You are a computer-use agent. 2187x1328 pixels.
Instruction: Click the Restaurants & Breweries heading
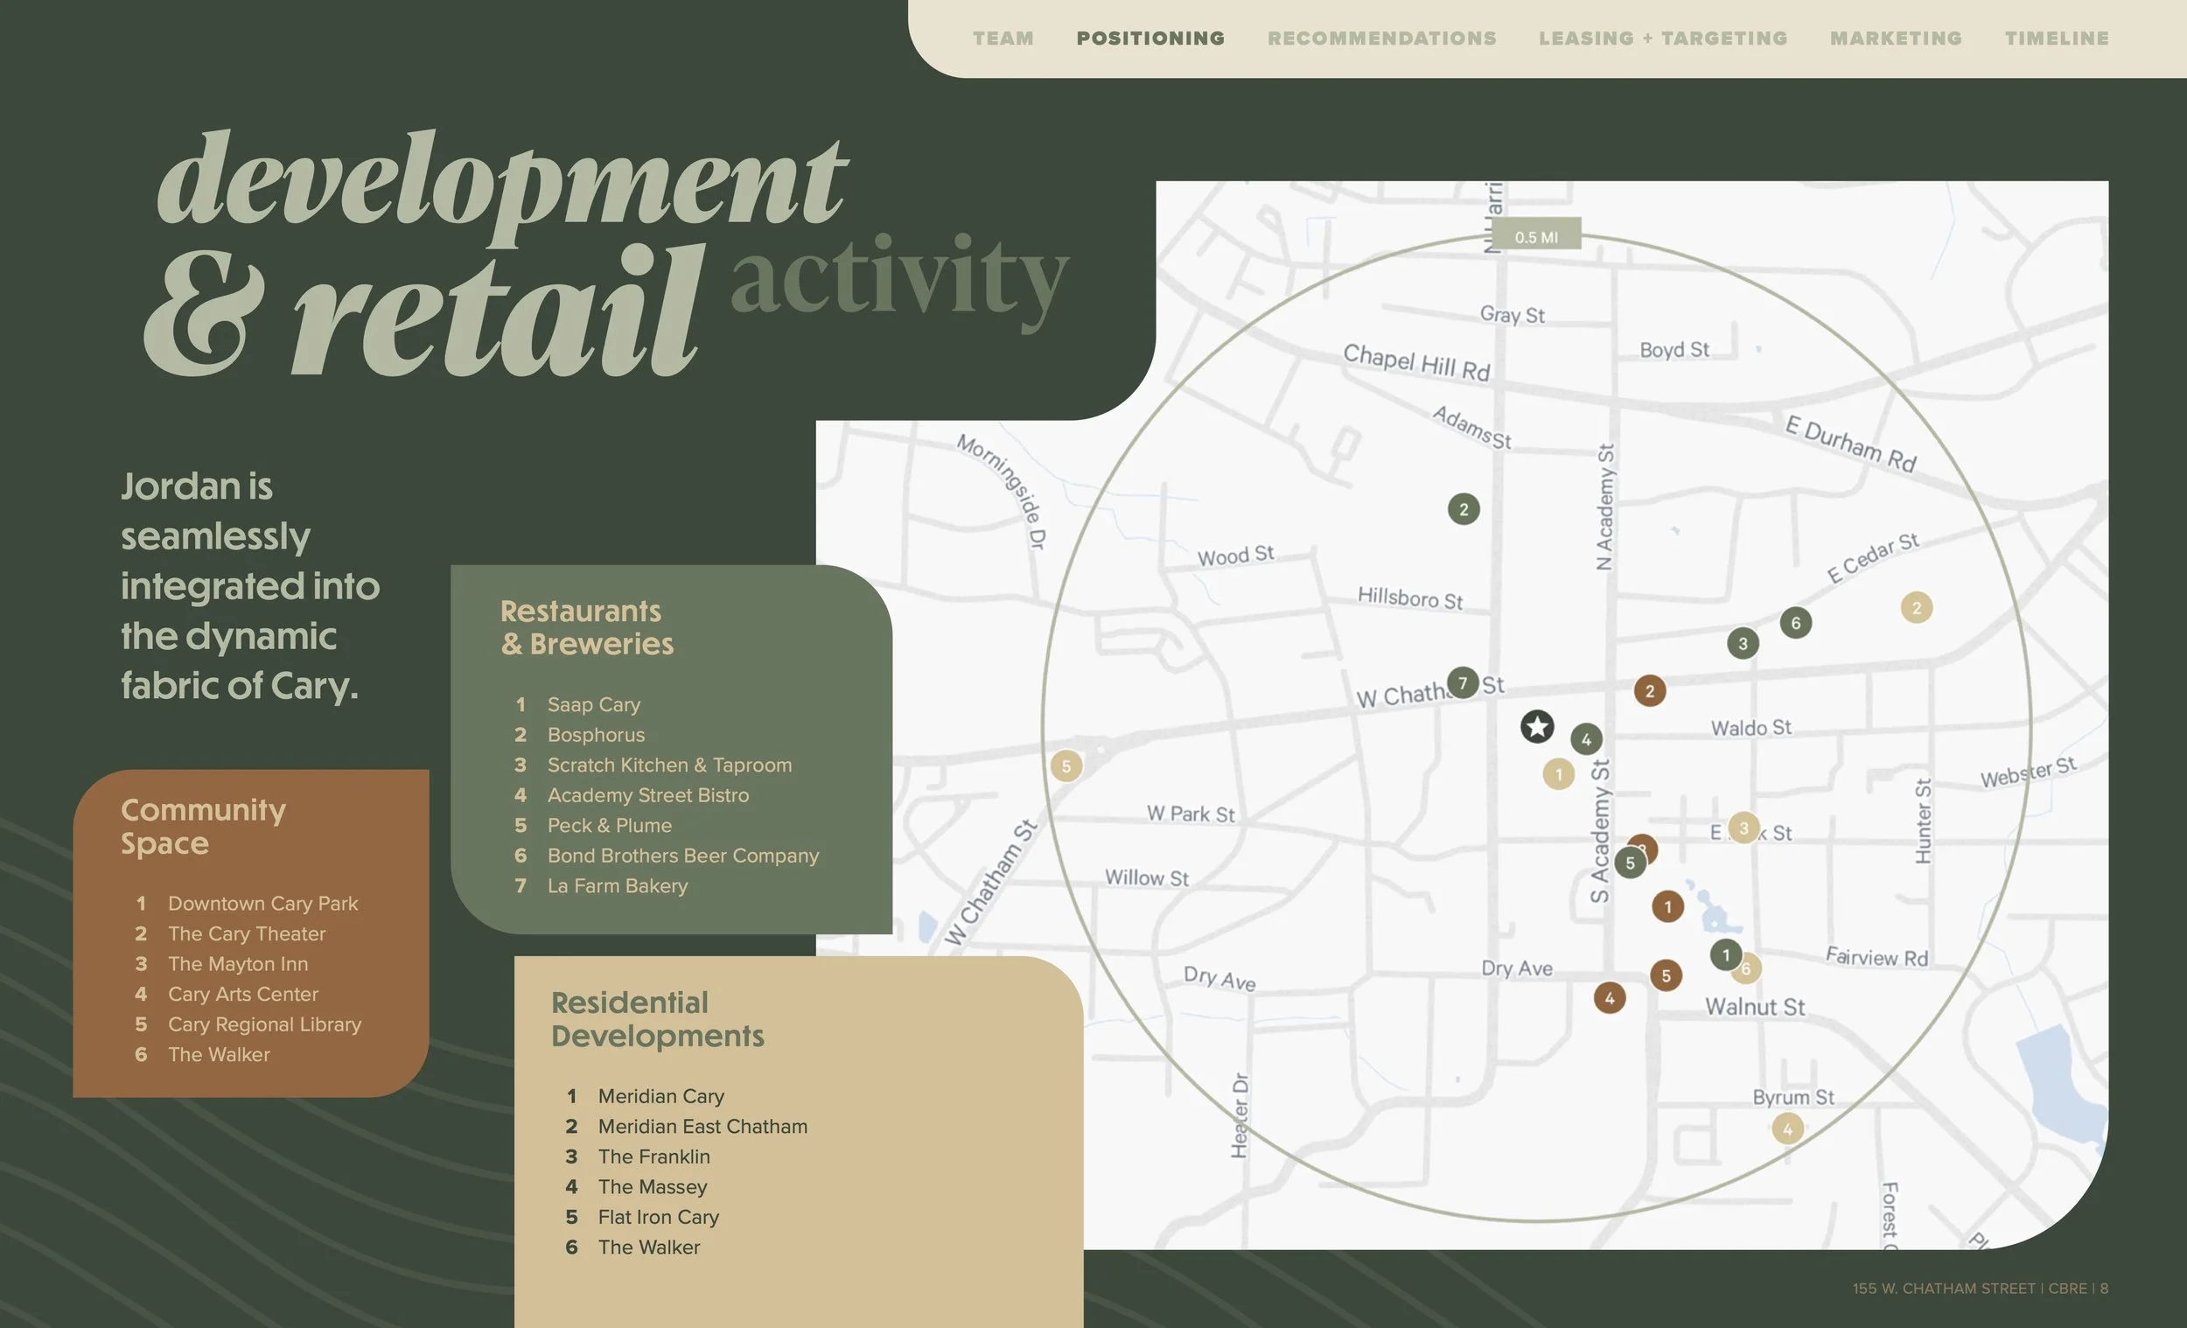pos(587,627)
